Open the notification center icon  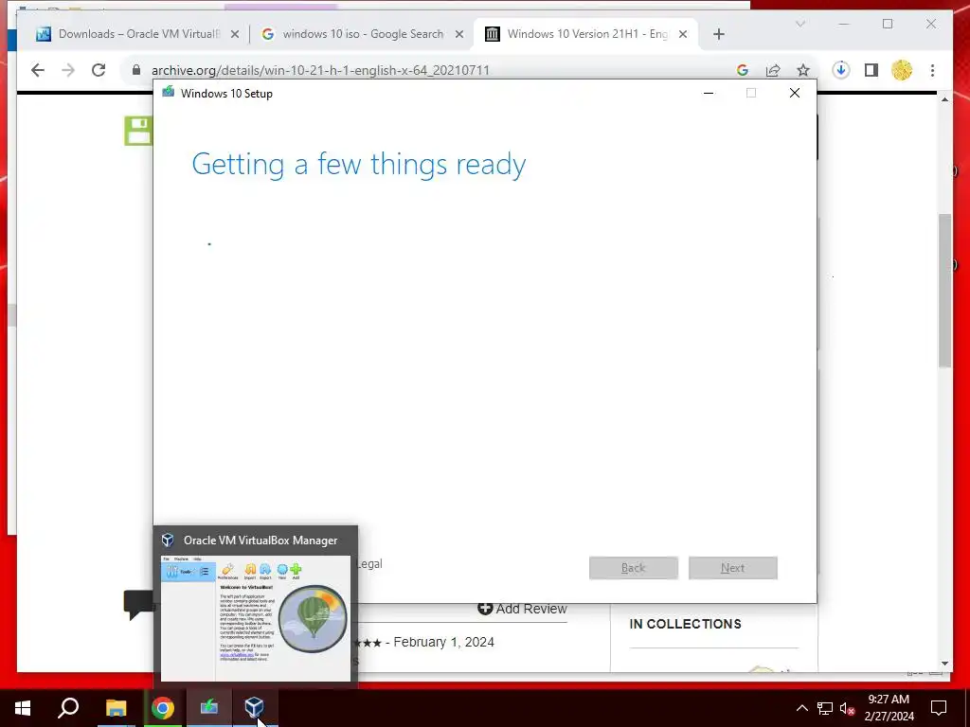point(939,708)
